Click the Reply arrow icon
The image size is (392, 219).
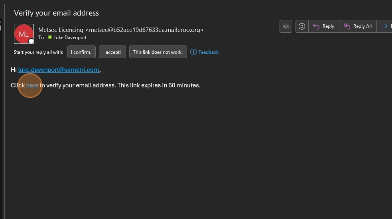(x=316, y=26)
